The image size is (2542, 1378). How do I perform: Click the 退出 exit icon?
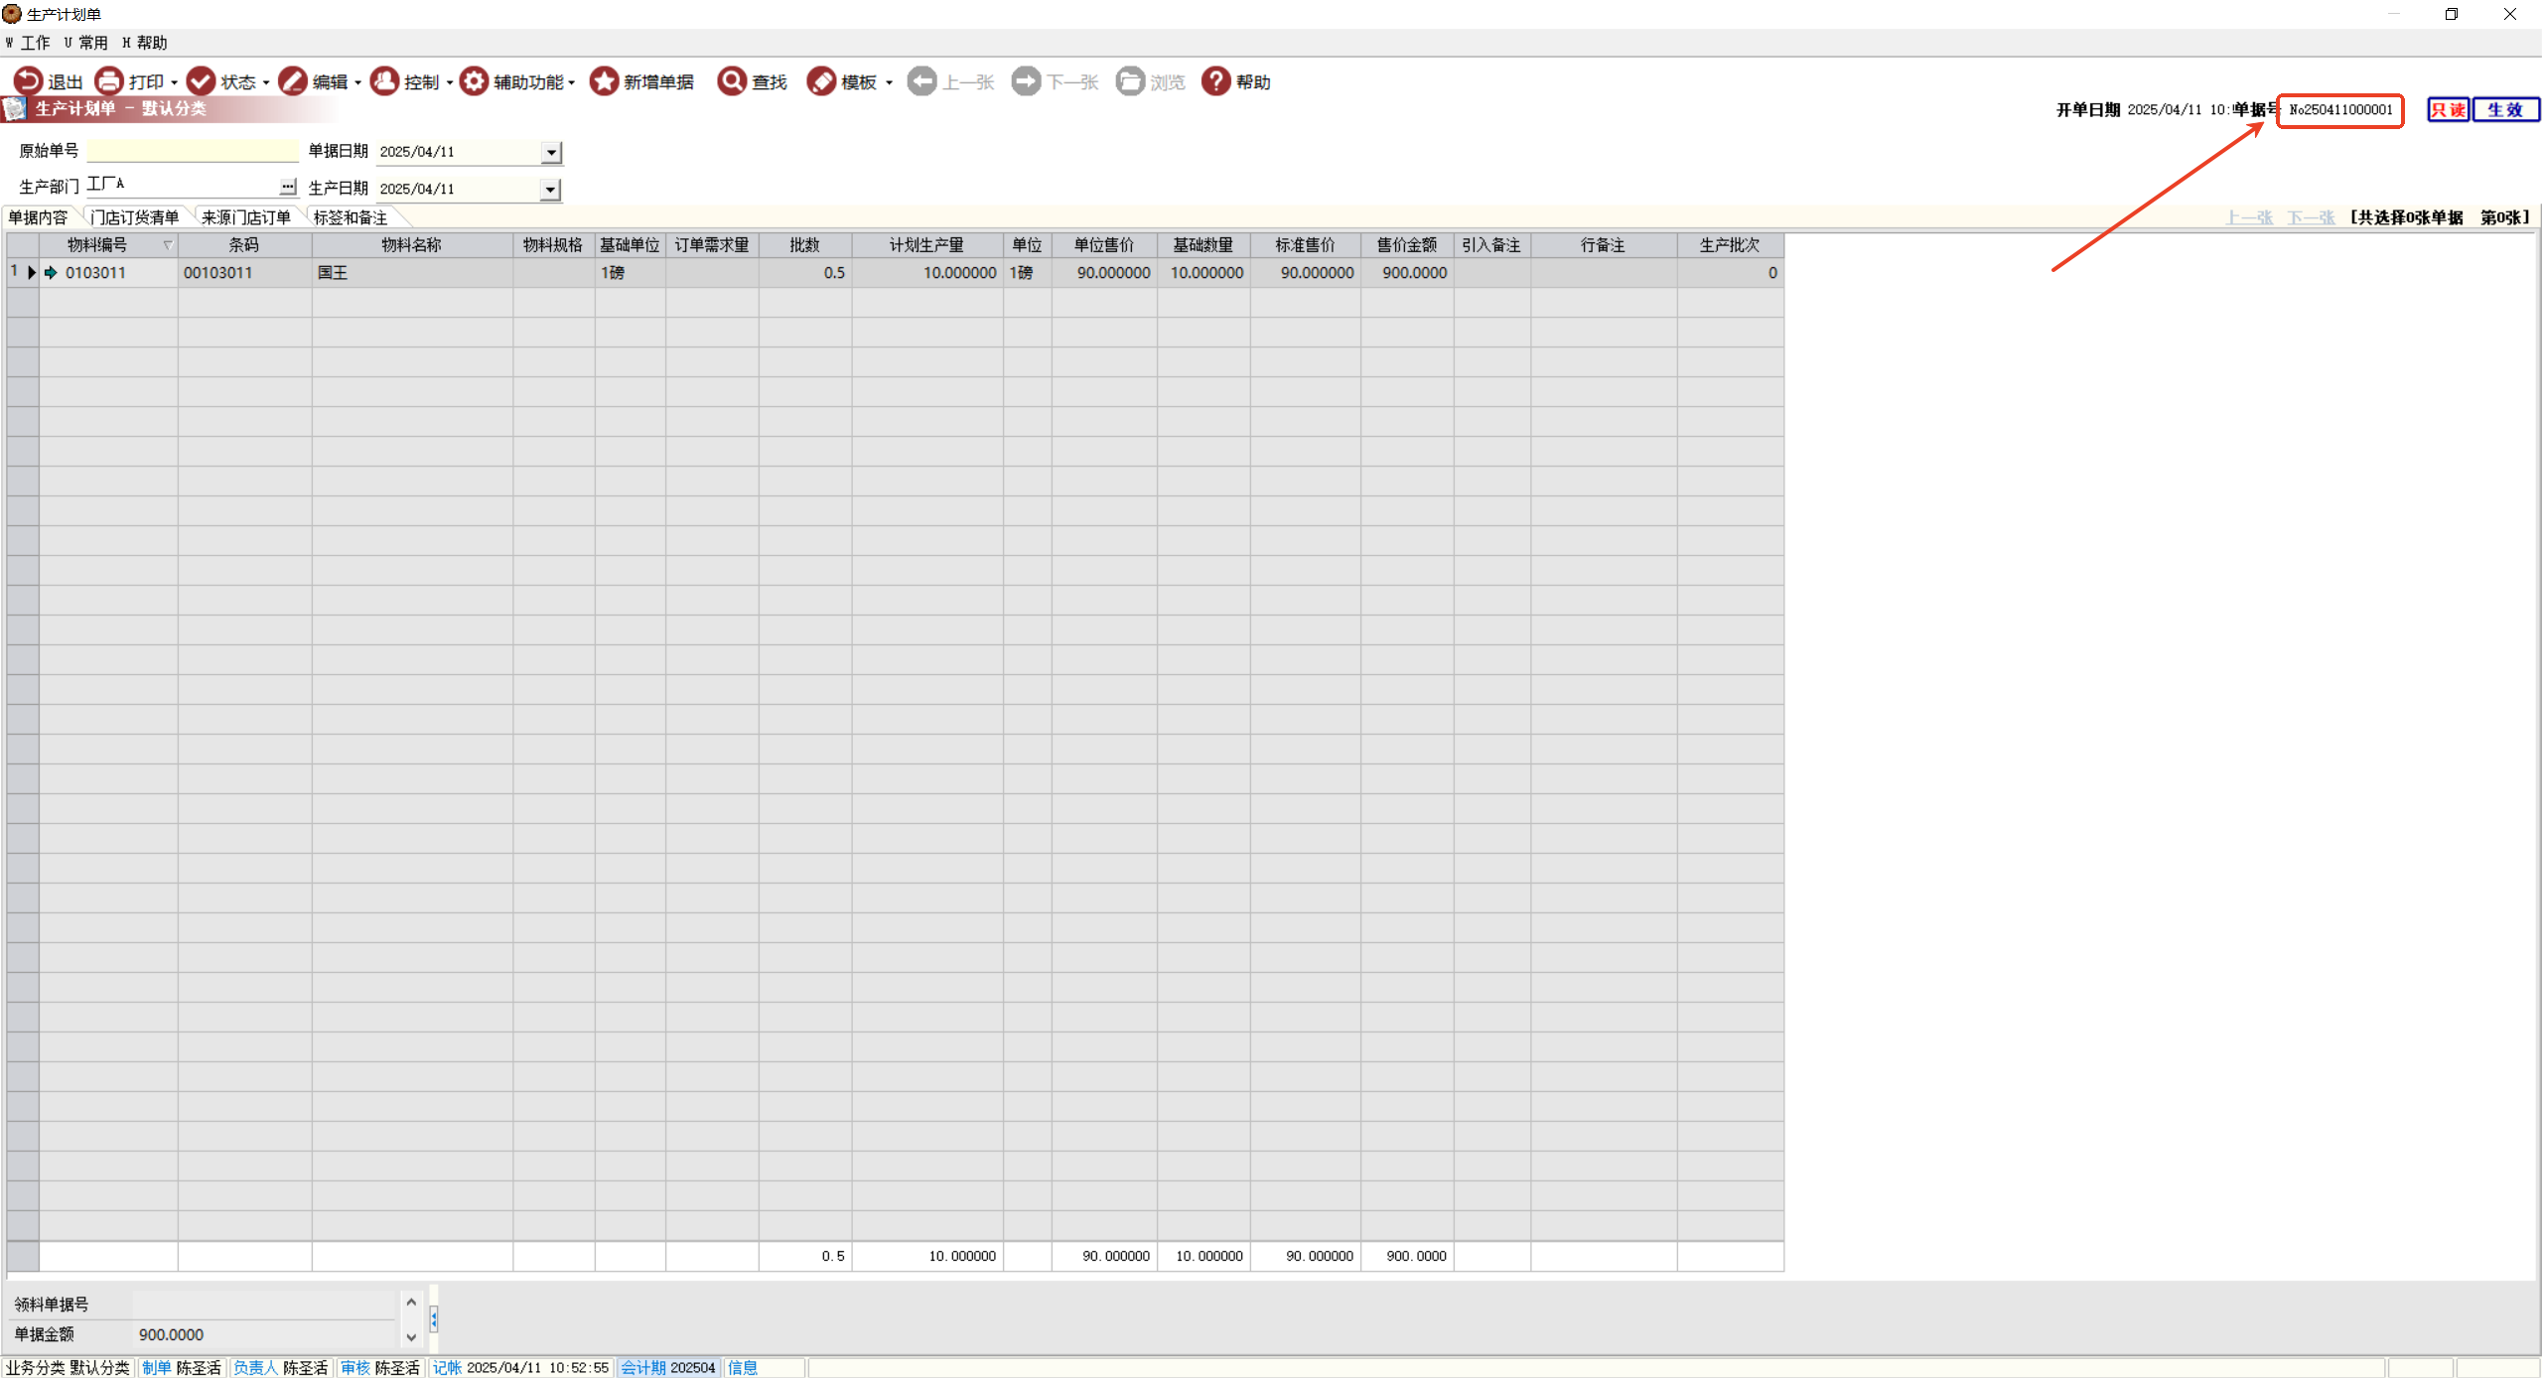[28, 81]
